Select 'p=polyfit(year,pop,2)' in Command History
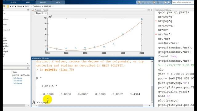197x111 pixels. pyautogui.click(x=176, y=87)
